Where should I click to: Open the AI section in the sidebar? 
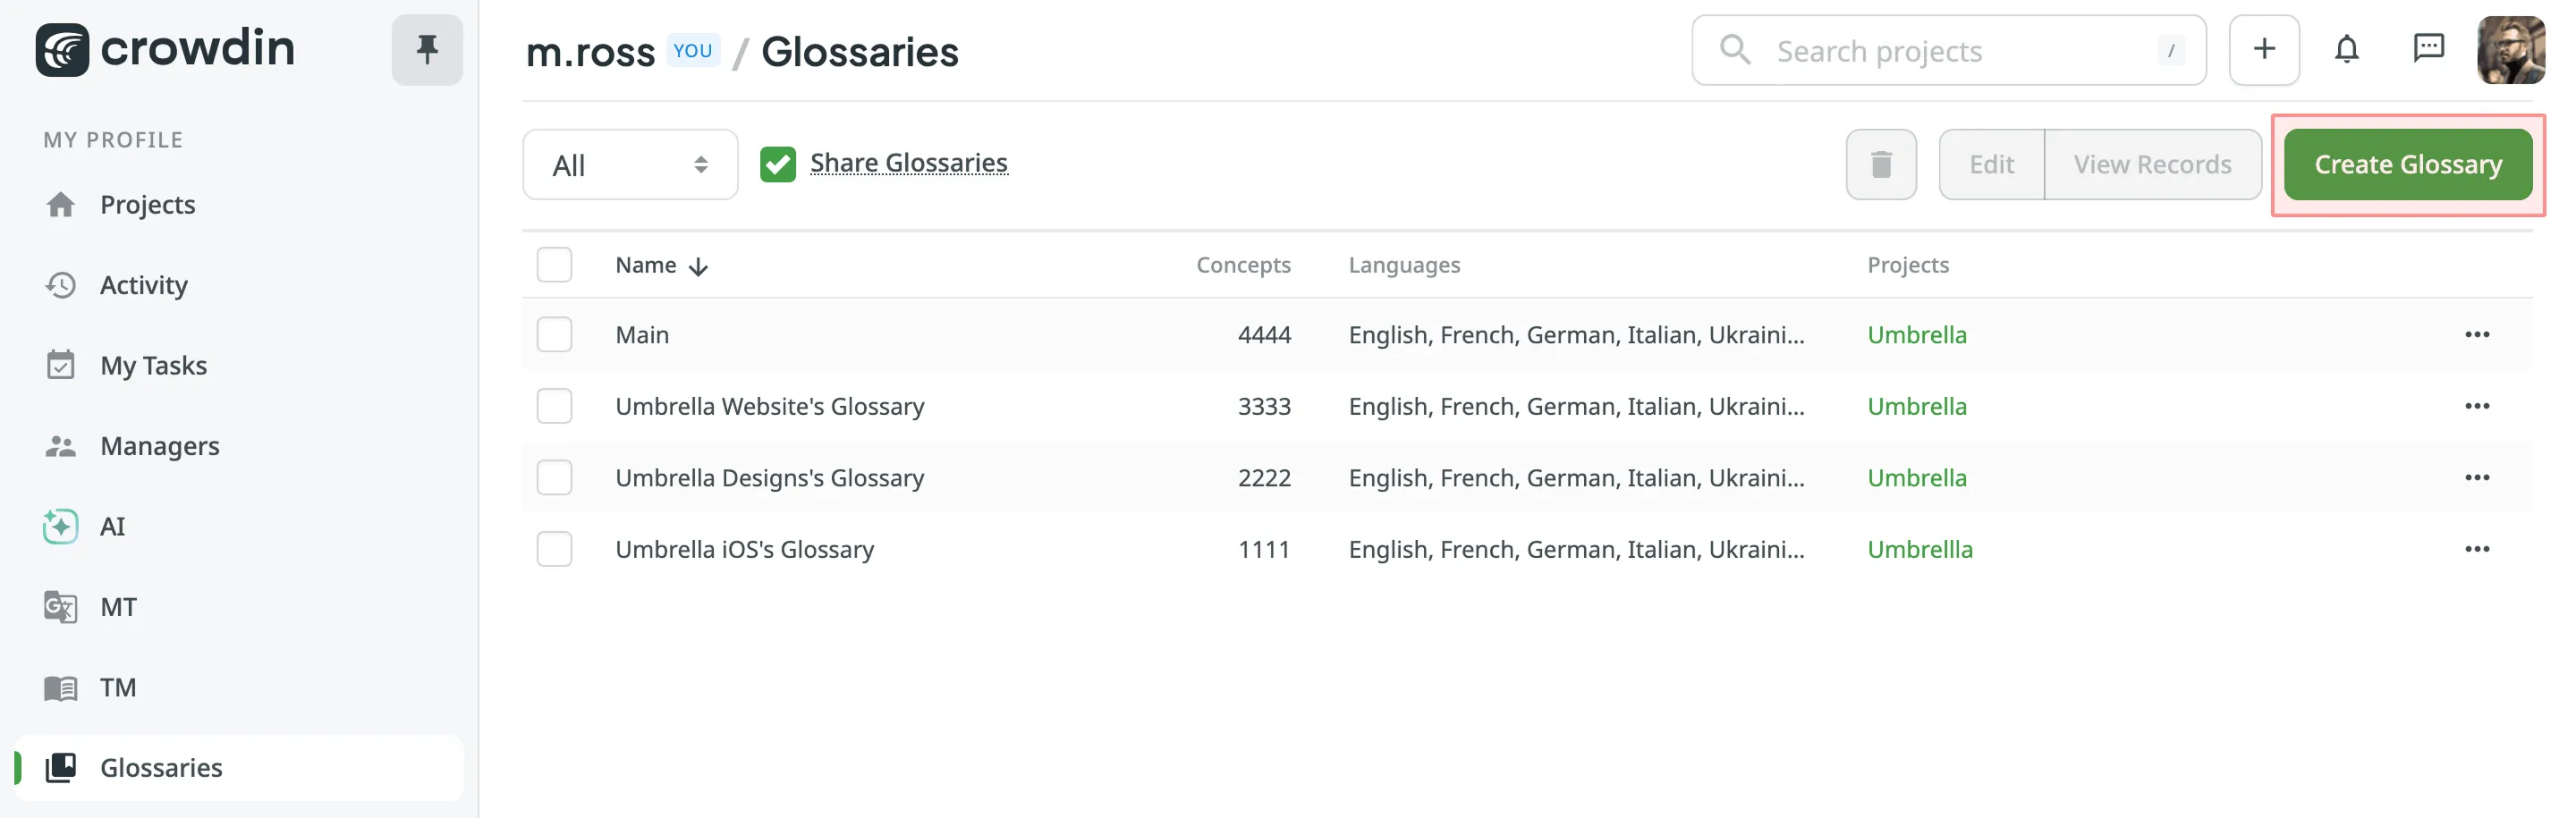(112, 526)
